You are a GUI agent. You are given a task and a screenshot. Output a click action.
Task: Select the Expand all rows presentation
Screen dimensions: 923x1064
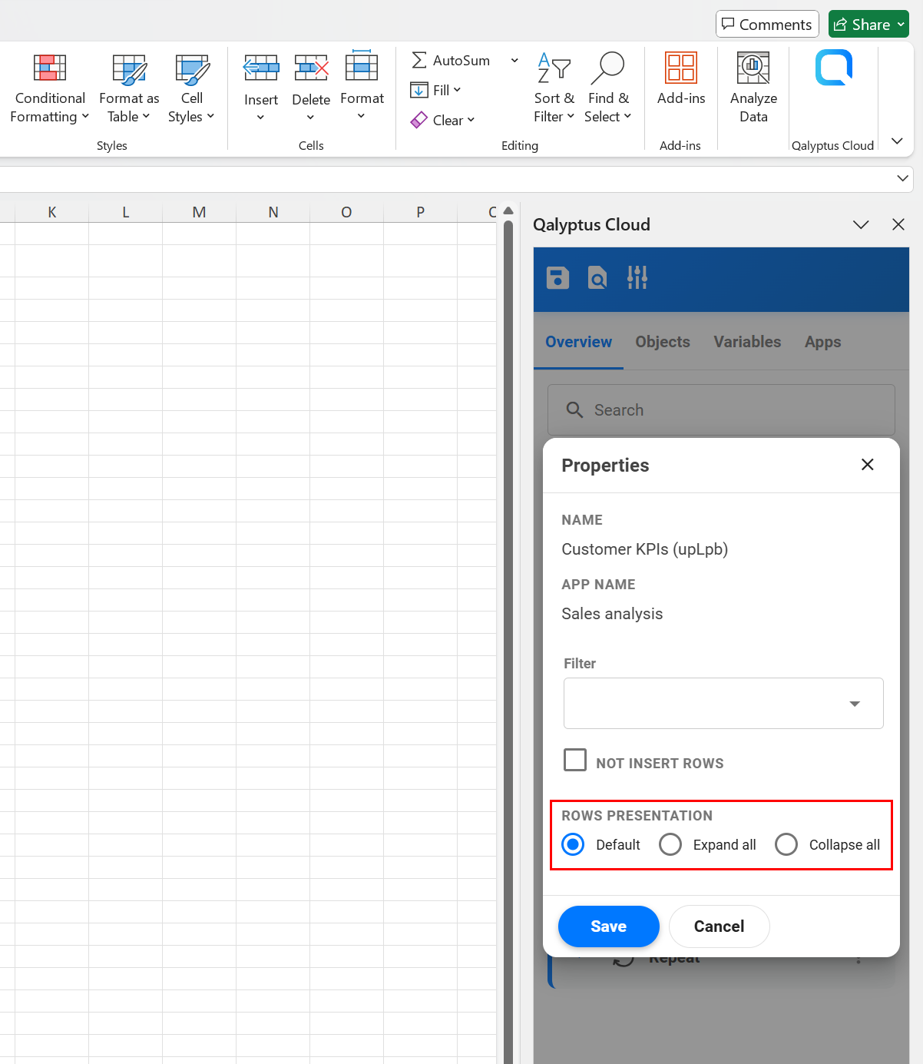click(670, 844)
